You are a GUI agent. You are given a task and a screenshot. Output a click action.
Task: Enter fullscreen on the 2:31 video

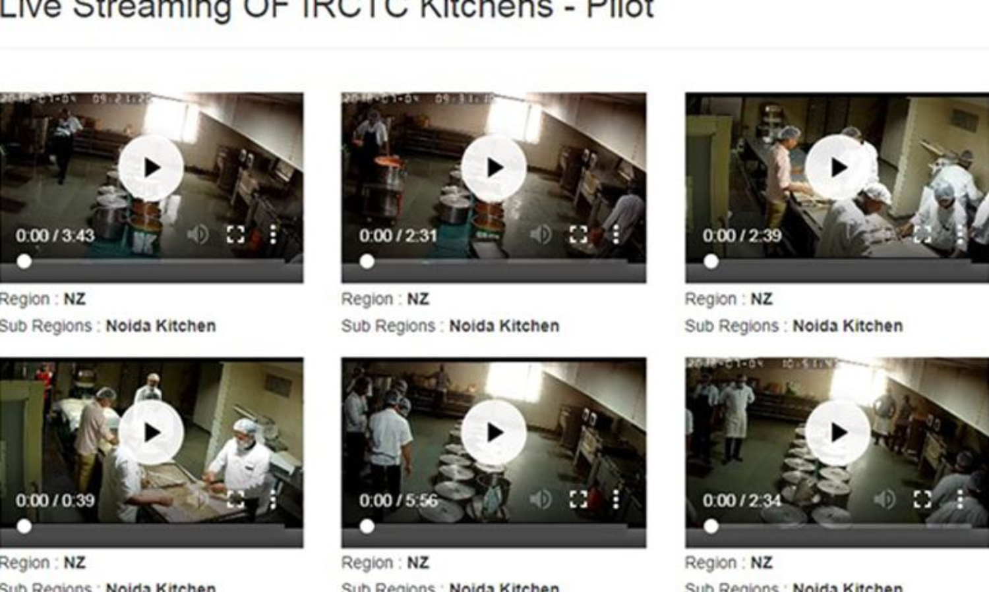pyautogui.click(x=578, y=234)
